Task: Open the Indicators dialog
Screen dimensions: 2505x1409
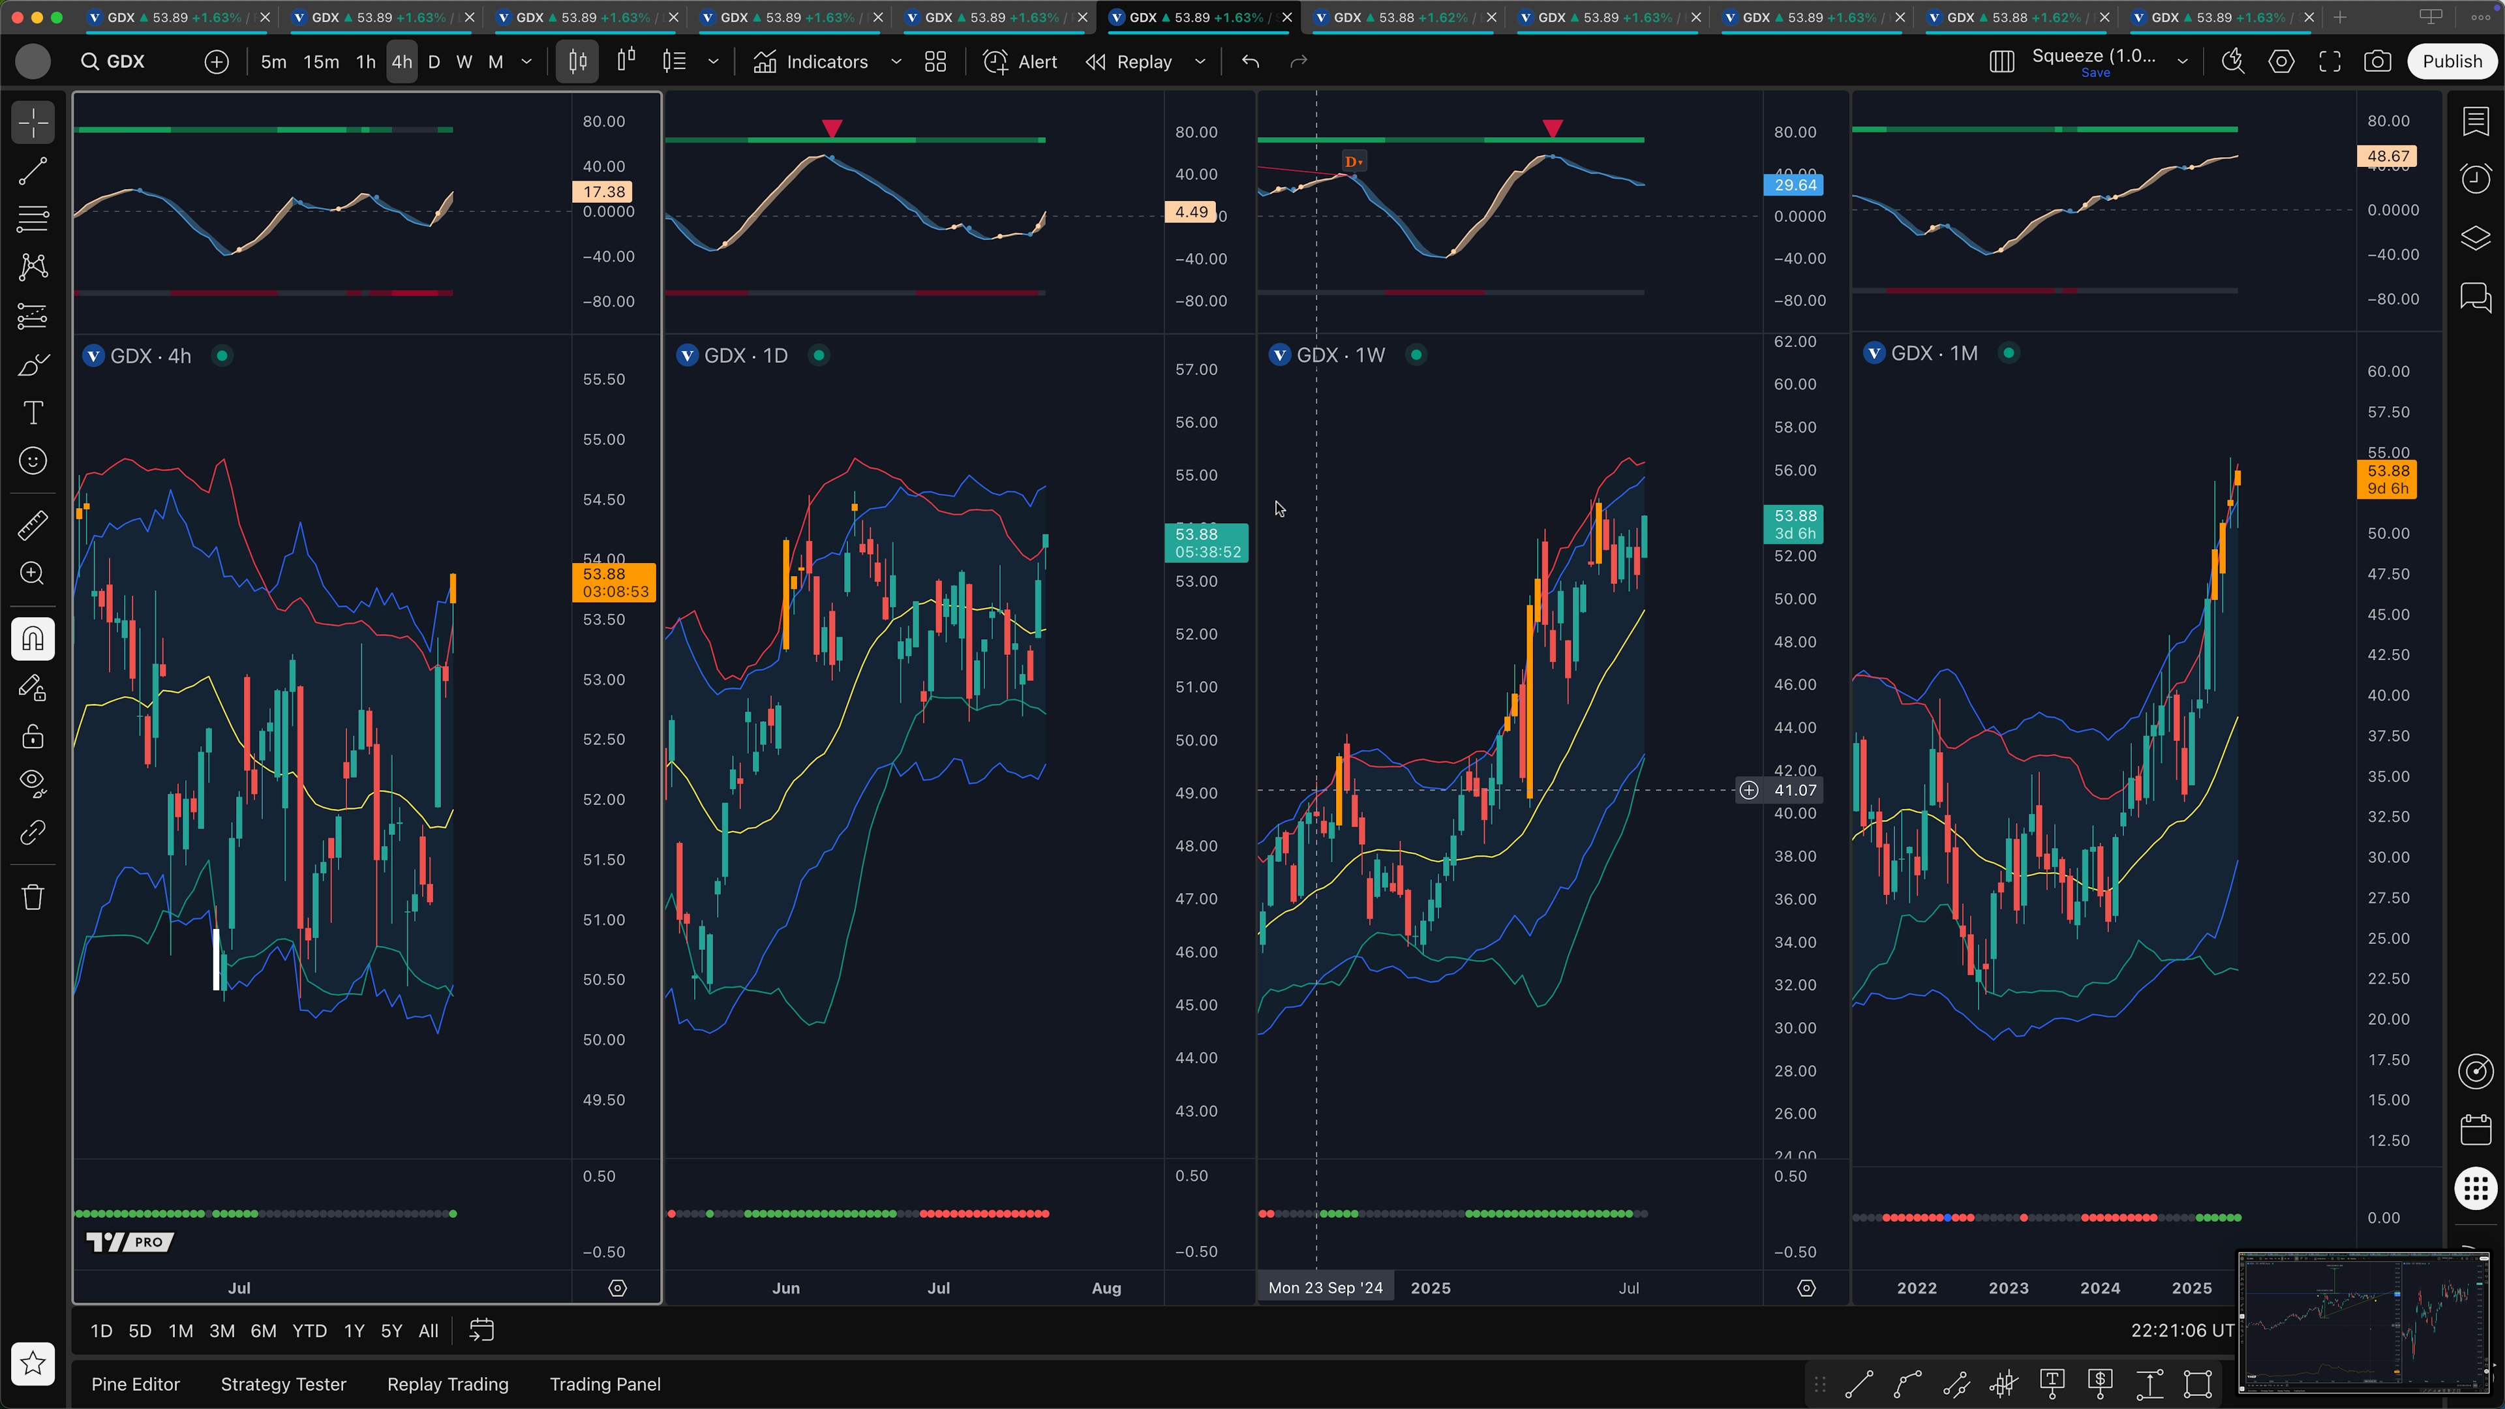Action: [x=811, y=62]
